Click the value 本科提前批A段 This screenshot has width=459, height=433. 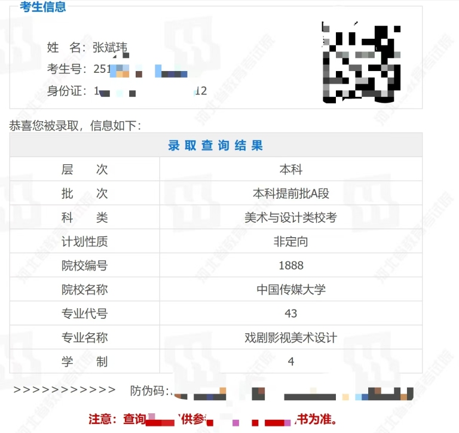[x=290, y=194]
